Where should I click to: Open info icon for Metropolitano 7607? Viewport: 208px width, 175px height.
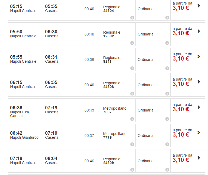click(132, 119)
